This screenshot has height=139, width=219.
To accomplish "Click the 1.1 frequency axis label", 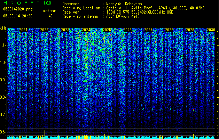I will point(3,45).
